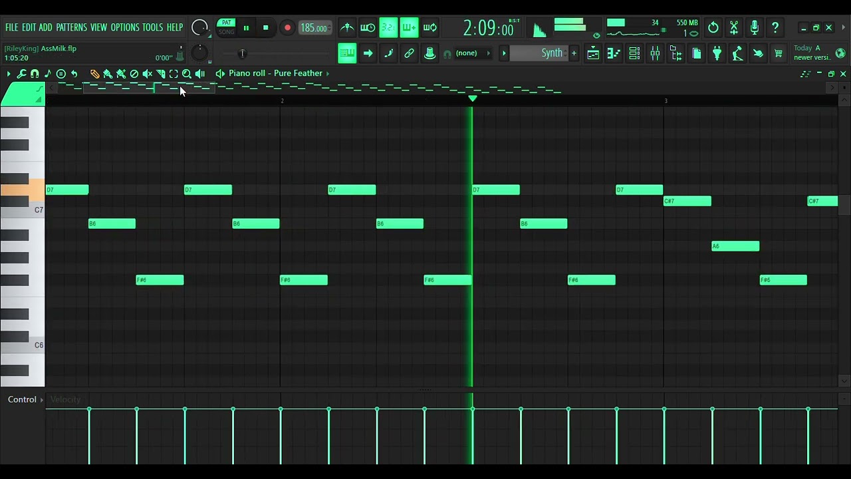851x479 pixels.
Task: Open the TOOLS menu
Action: [x=152, y=27]
